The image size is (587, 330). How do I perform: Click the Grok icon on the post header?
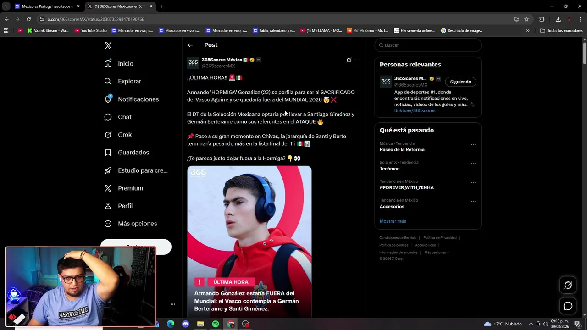click(349, 60)
